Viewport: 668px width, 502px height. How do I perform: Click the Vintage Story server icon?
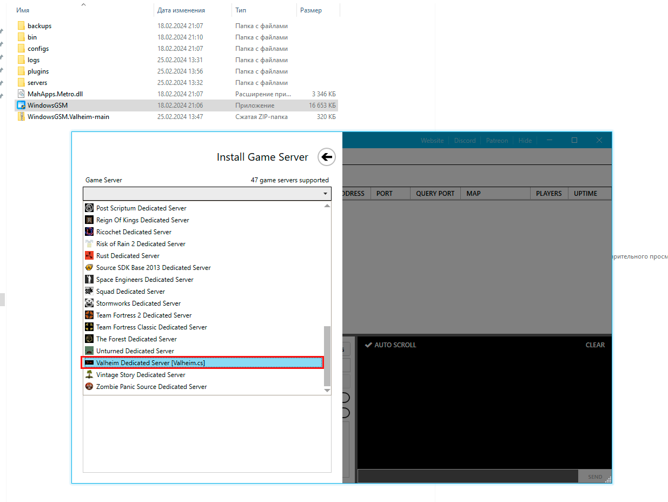pos(89,374)
